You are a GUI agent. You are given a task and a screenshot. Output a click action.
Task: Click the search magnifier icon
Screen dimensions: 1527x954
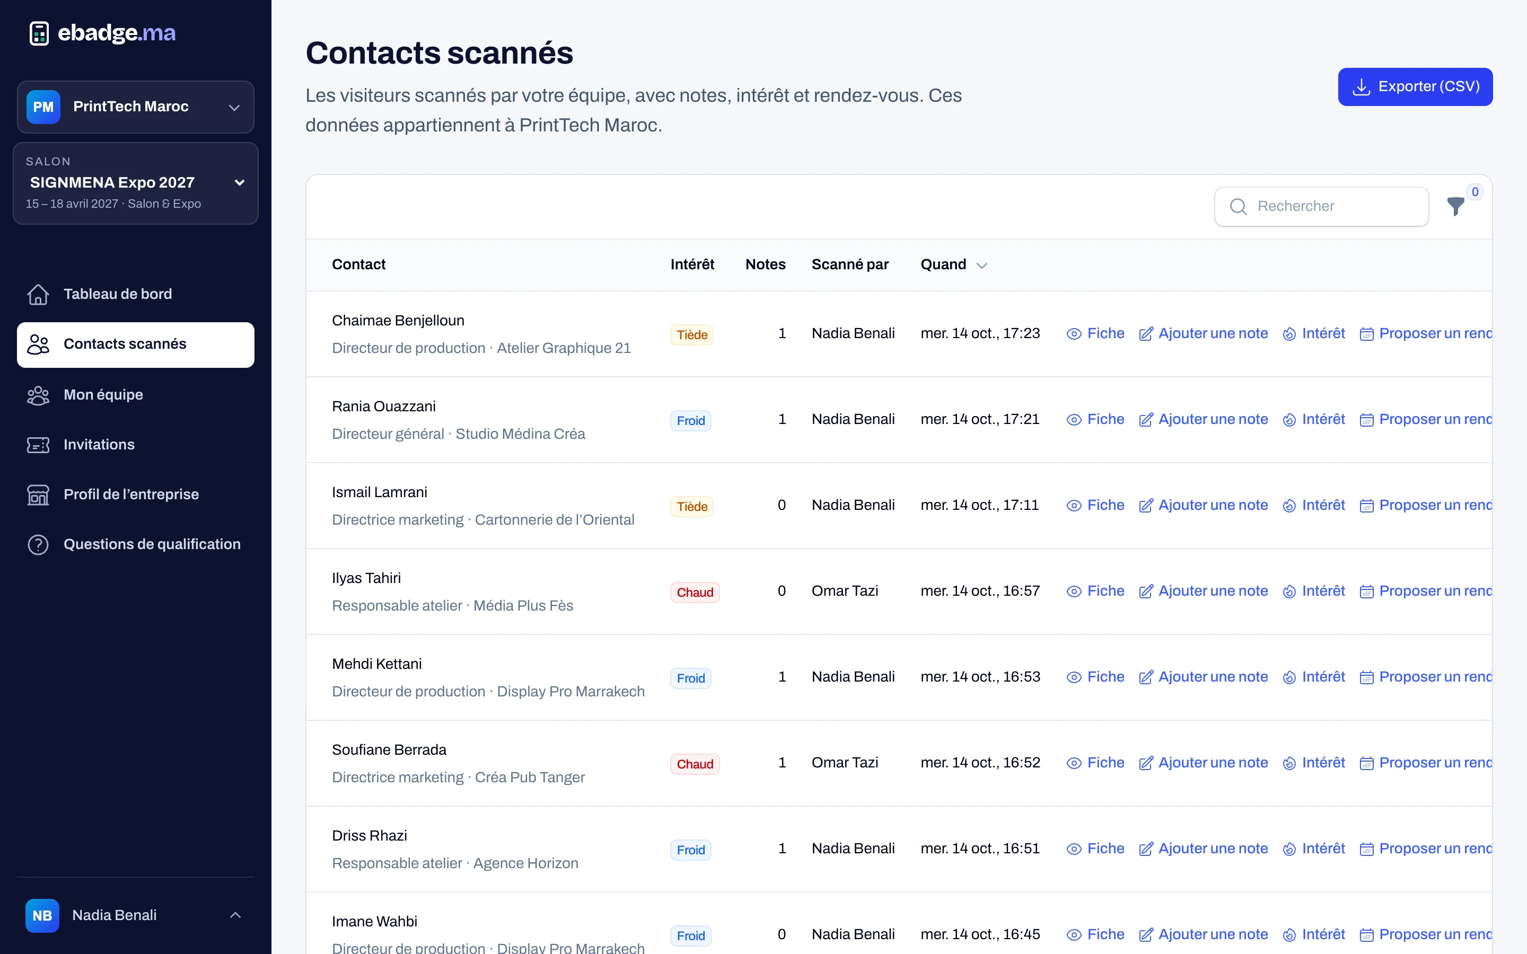tap(1238, 206)
